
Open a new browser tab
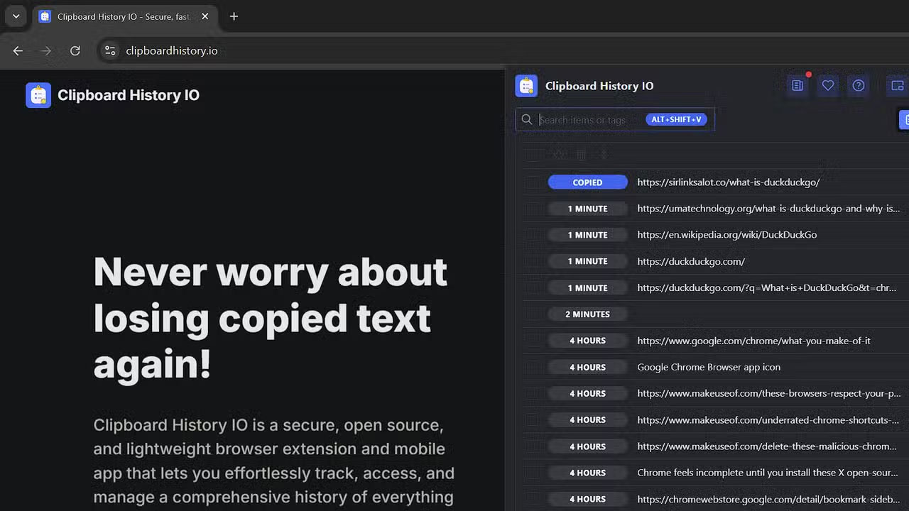coord(234,16)
